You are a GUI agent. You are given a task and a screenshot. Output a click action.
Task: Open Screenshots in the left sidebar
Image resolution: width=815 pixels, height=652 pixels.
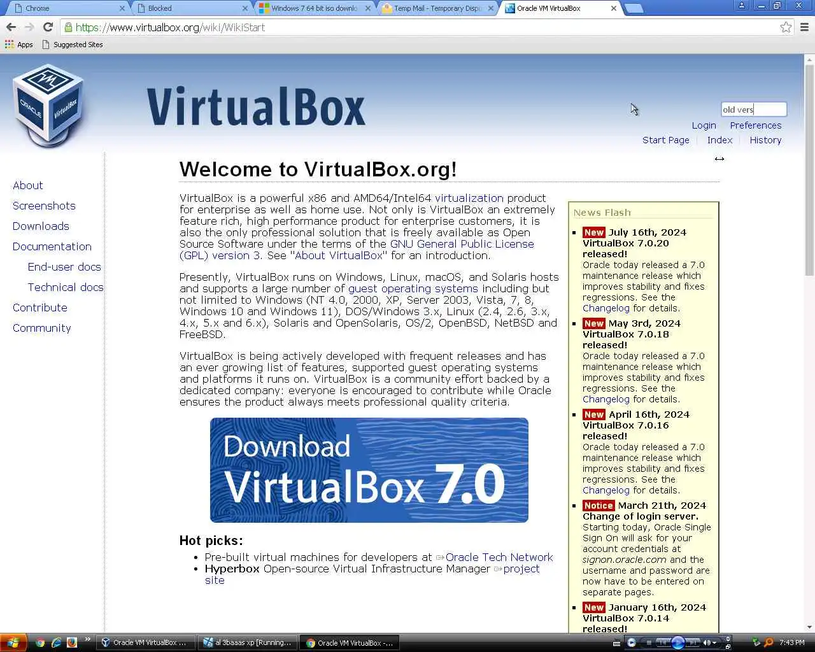tap(44, 206)
